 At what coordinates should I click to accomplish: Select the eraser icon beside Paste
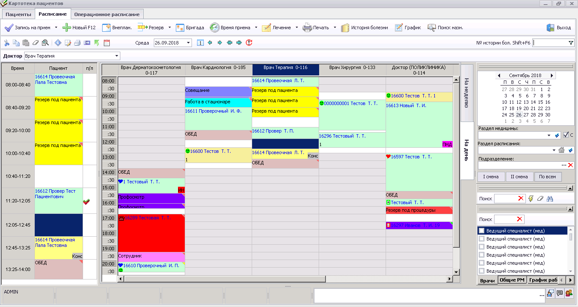pos(36,43)
